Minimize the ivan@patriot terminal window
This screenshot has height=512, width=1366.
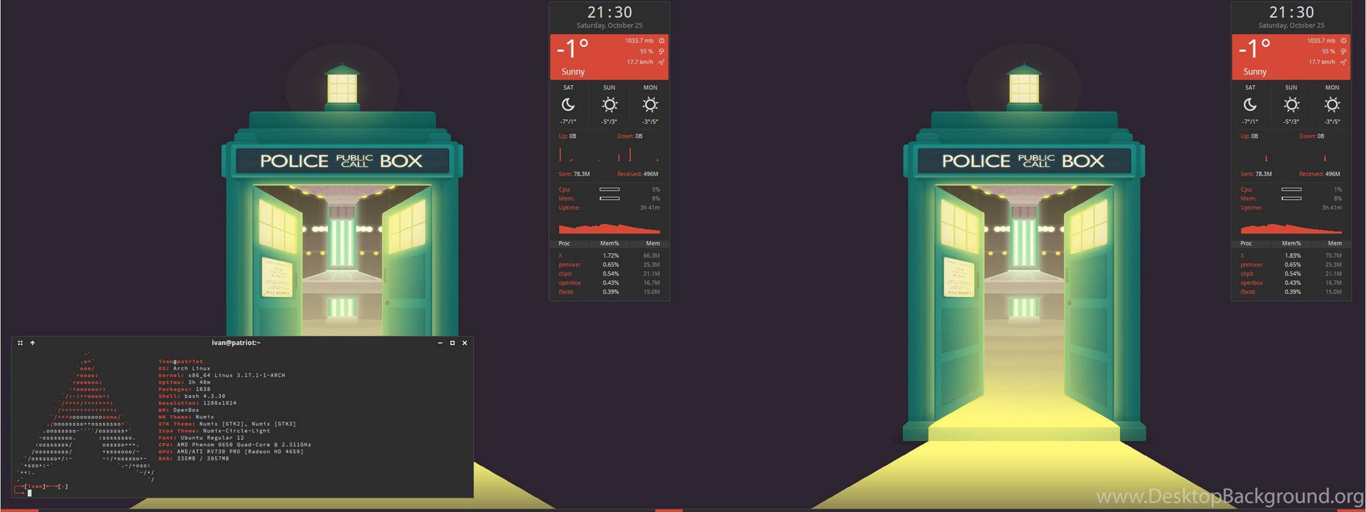coord(440,343)
